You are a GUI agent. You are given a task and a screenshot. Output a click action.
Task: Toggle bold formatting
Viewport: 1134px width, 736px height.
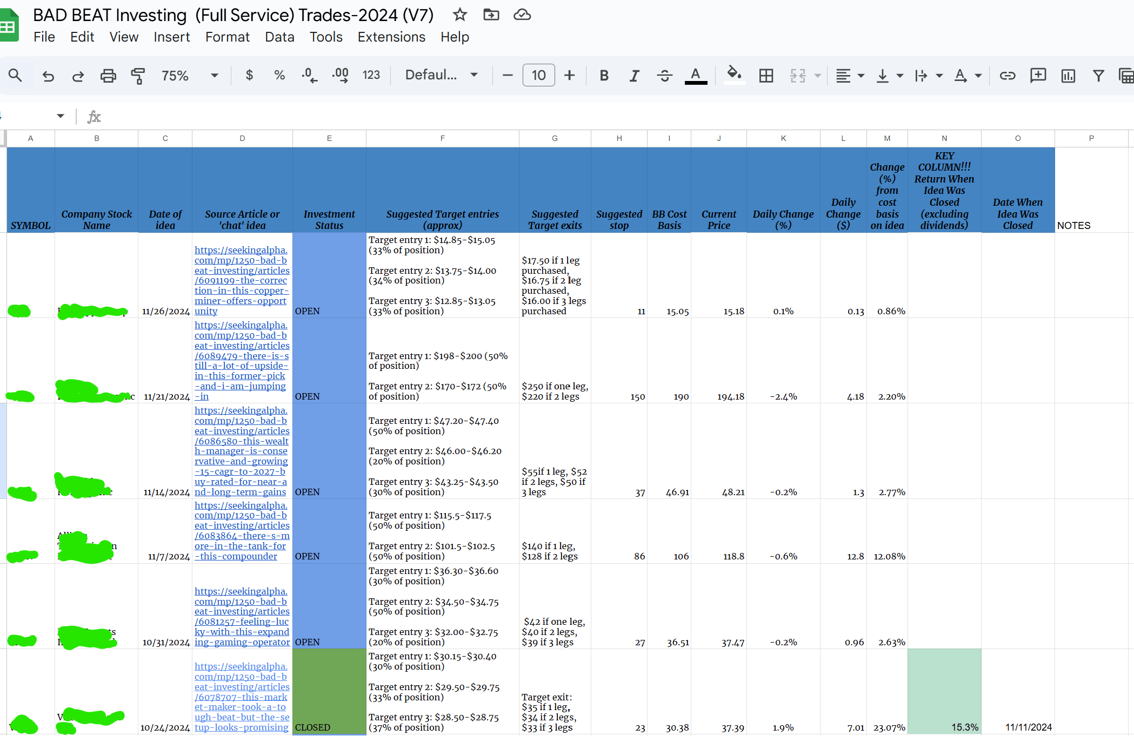(604, 76)
